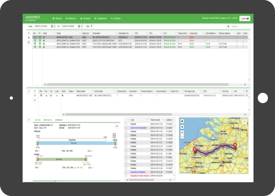
Task: Open Destination column filter dropdown
Action: 116,33
